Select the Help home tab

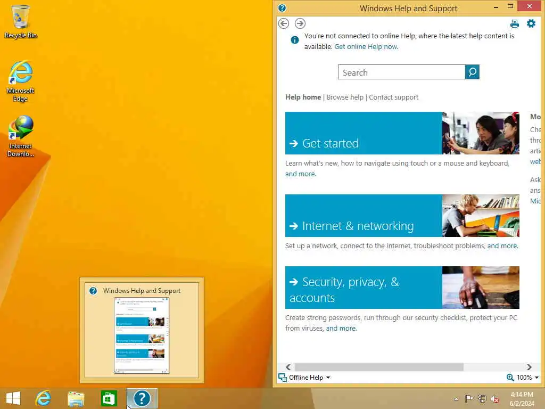pos(303,97)
